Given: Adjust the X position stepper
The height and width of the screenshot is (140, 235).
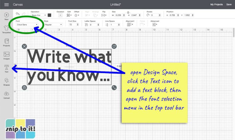Looking at the screenshot, I should click(178, 15).
